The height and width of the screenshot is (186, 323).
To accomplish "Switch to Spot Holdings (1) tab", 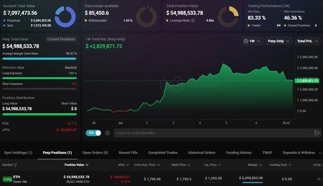I will [18, 153].
